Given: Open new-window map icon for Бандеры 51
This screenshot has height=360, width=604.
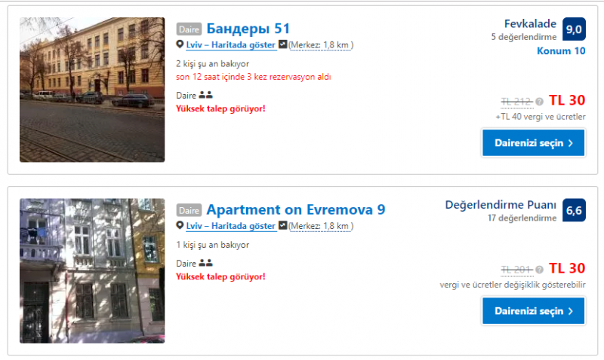Looking at the screenshot, I should coord(282,44).
